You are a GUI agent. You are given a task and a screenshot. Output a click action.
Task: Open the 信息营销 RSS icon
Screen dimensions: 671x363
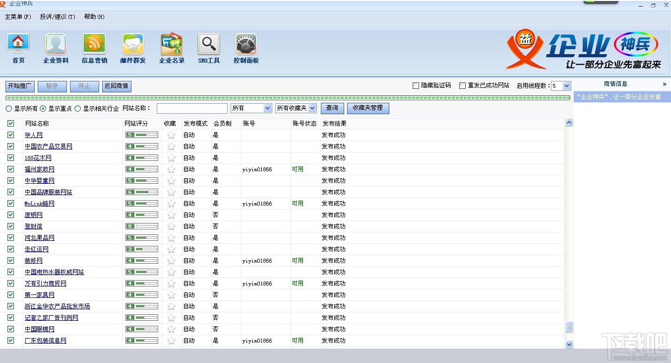(94, 49)
